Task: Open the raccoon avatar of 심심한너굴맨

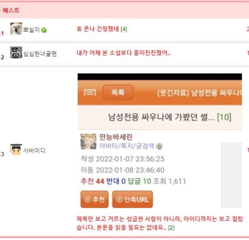Action: tap(16, 53)
